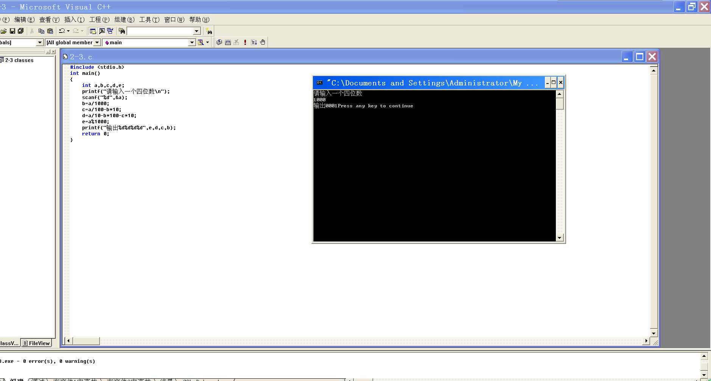This screenshot has width=711, height=381.
Task: Click the Undo arrow icon
Action: pos(62,31)
